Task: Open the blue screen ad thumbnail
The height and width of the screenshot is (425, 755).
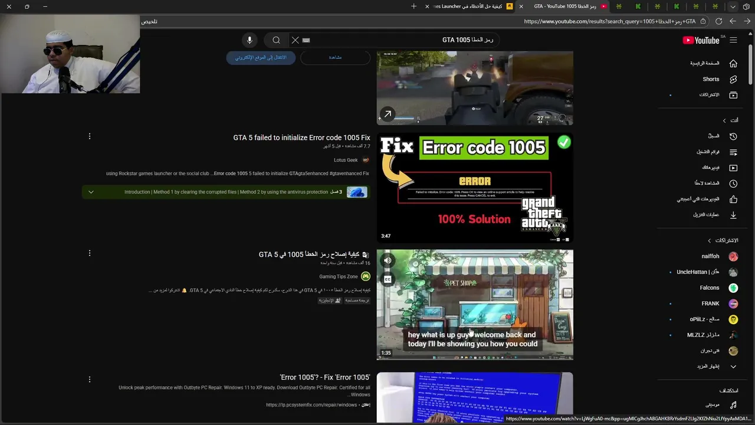Action: click(475, 397)
